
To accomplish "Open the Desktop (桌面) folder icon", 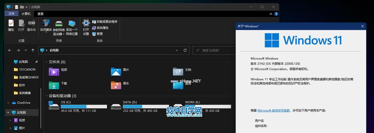I will coord(178,85).
